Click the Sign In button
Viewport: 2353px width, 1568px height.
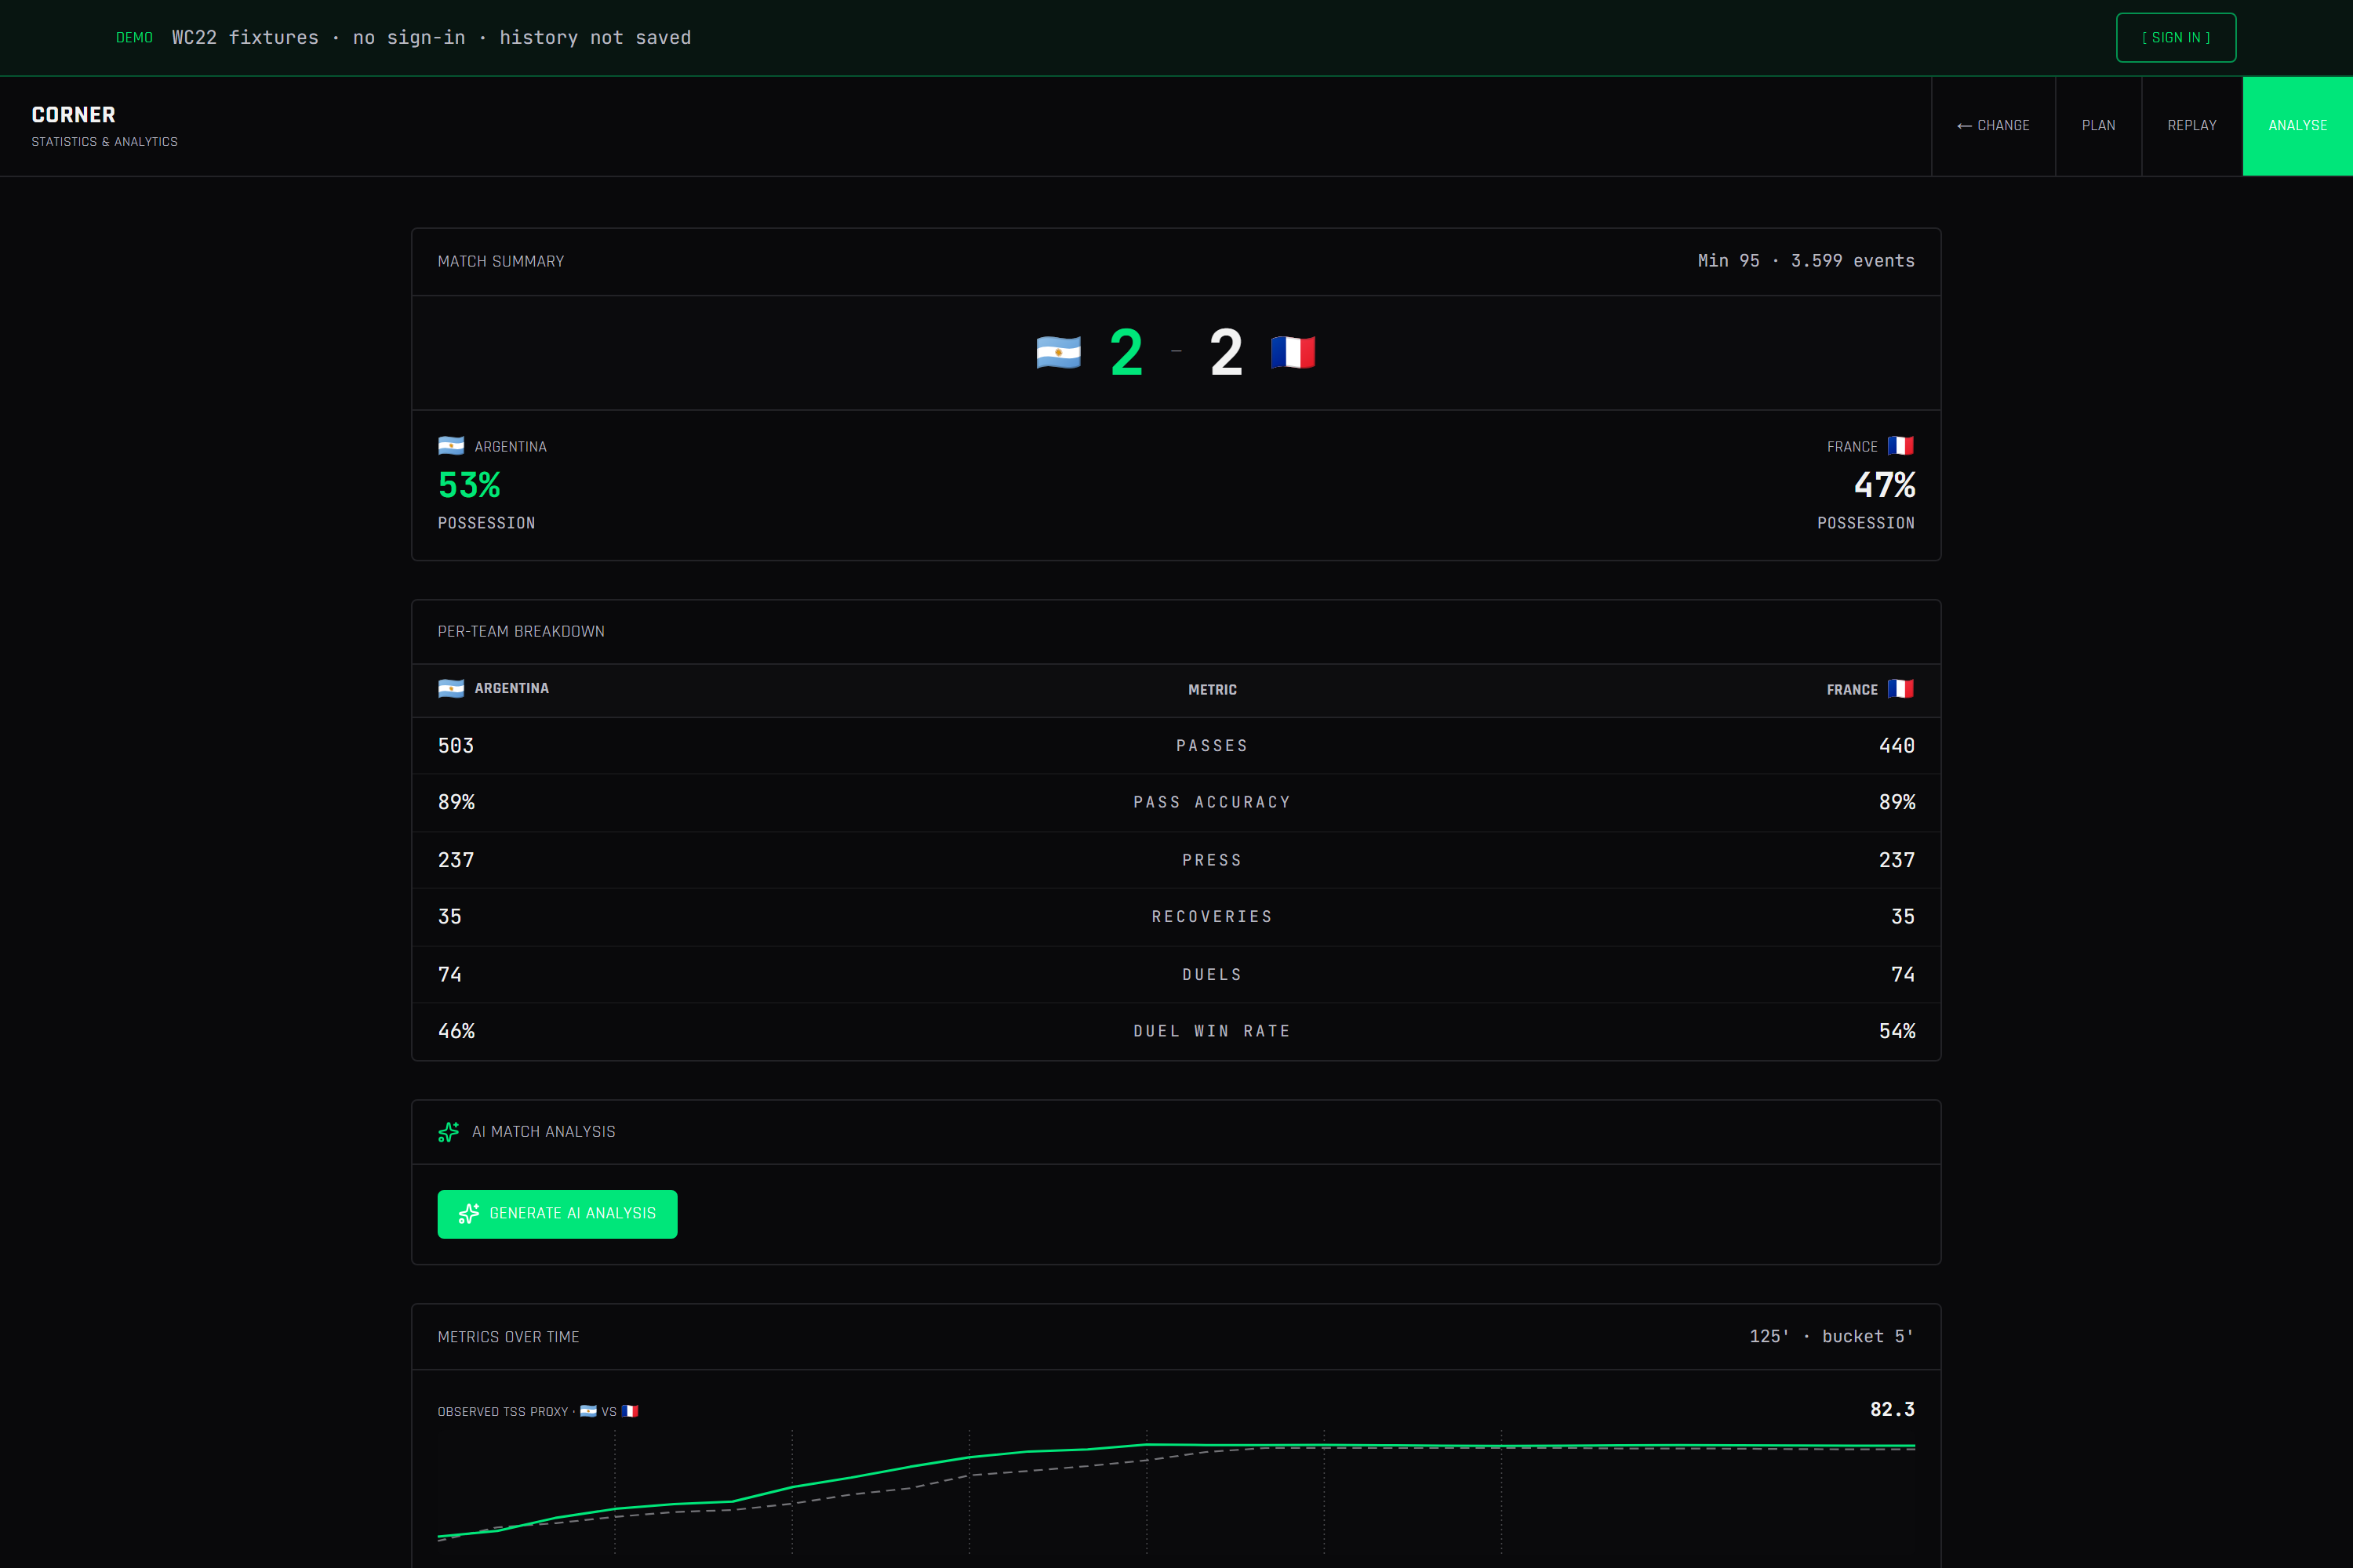click(x=2175, y=37)
